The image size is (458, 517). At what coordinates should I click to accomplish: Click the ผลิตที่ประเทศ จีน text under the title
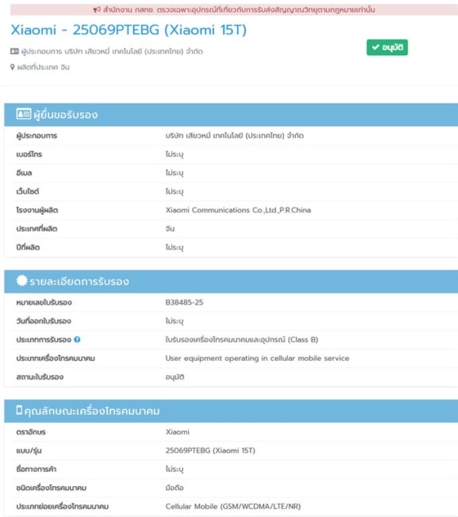(x=43, y=67)
